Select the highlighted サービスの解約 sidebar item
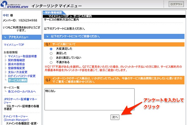187x125 pixels. tap(18, 80)
